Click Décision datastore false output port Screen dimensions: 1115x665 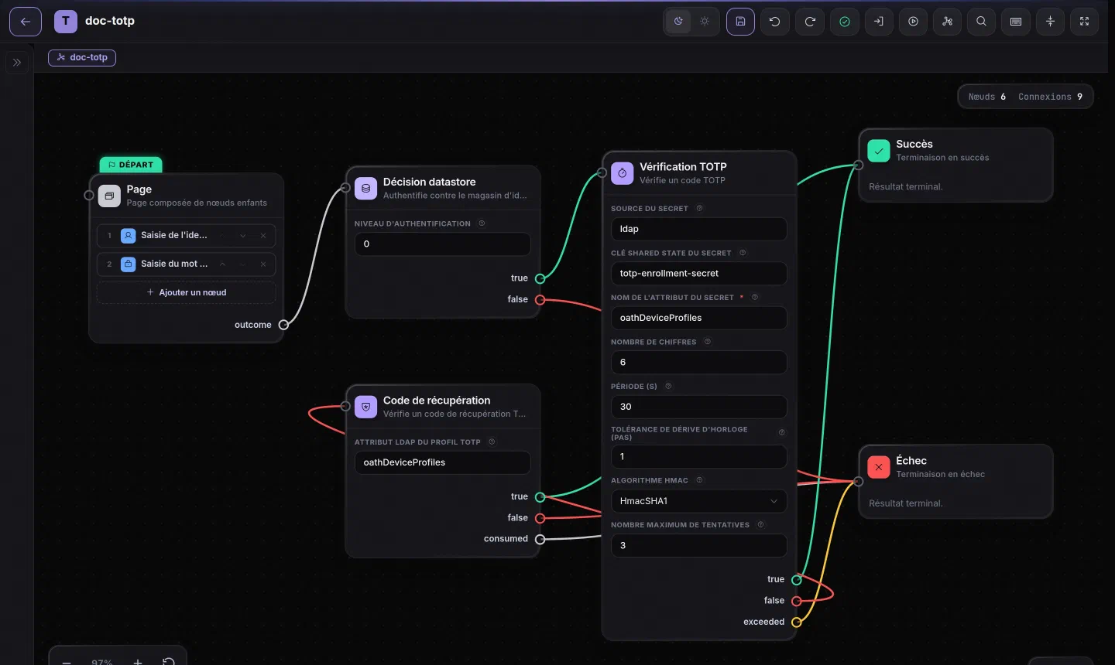(540, 299)
